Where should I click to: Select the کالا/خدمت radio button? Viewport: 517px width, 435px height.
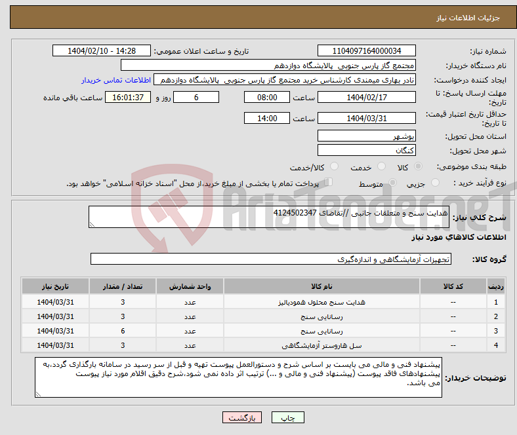pyautogui.click(x=335, y=166)
